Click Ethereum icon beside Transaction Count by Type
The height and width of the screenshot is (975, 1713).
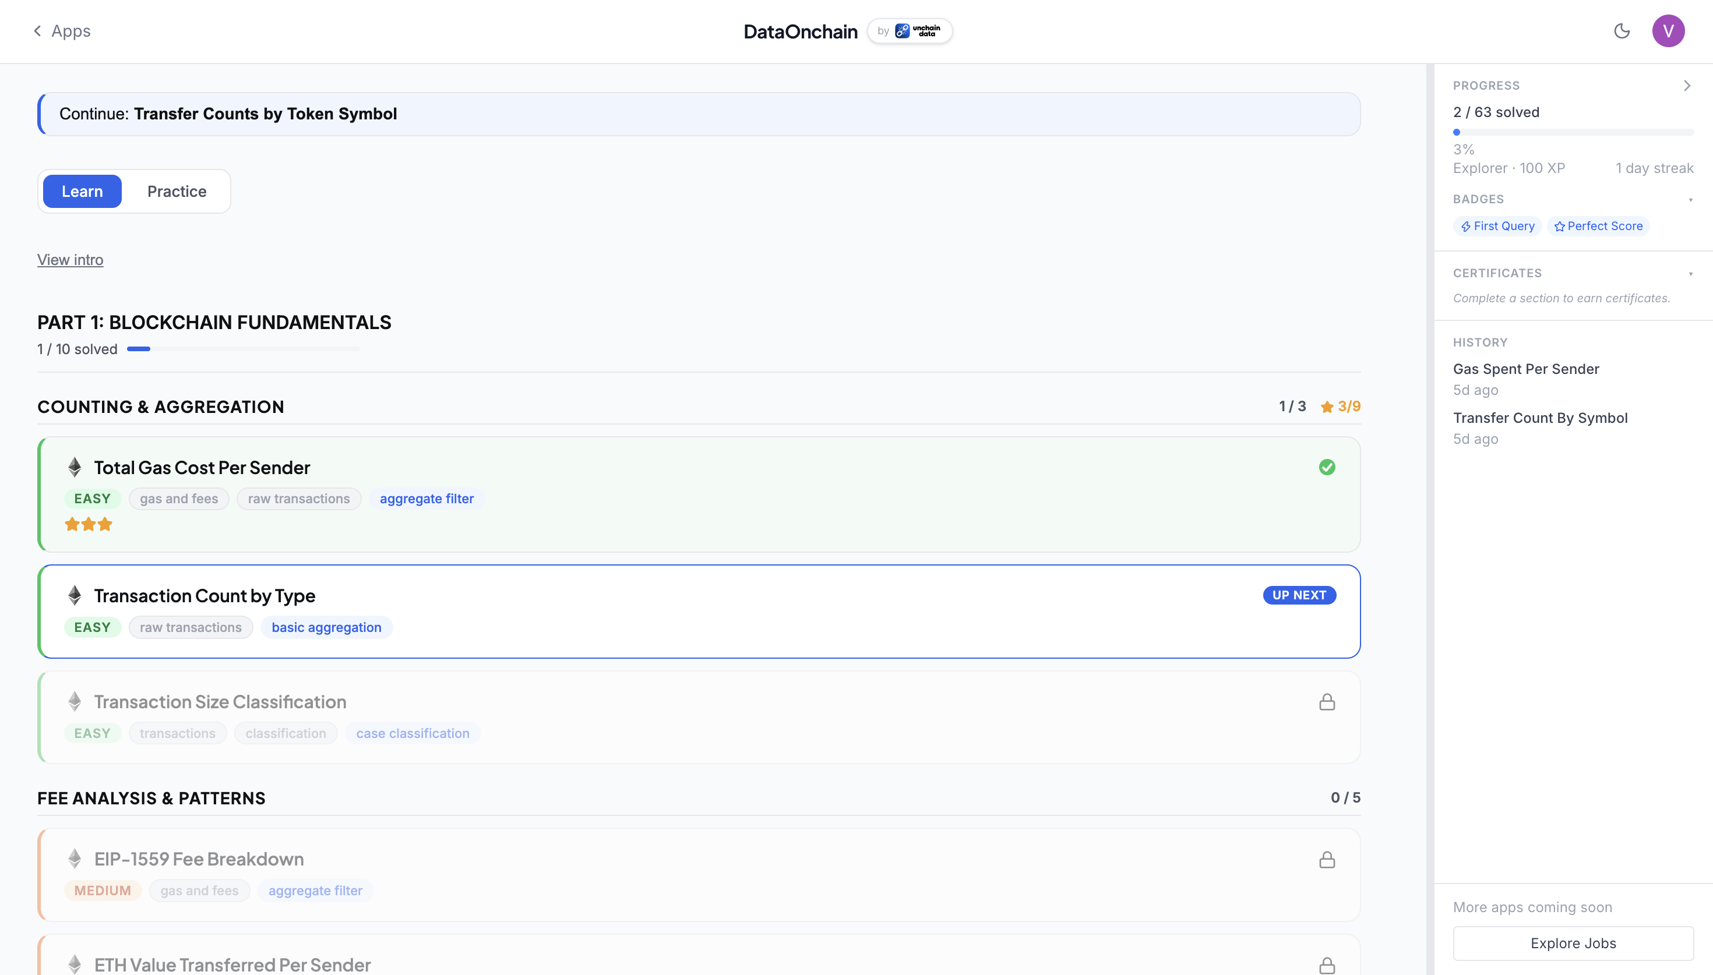tap(75, 595)
